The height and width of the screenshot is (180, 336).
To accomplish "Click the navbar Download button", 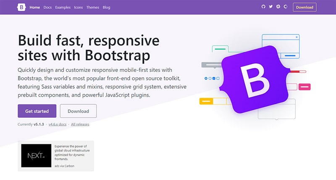I will point(304,7).
